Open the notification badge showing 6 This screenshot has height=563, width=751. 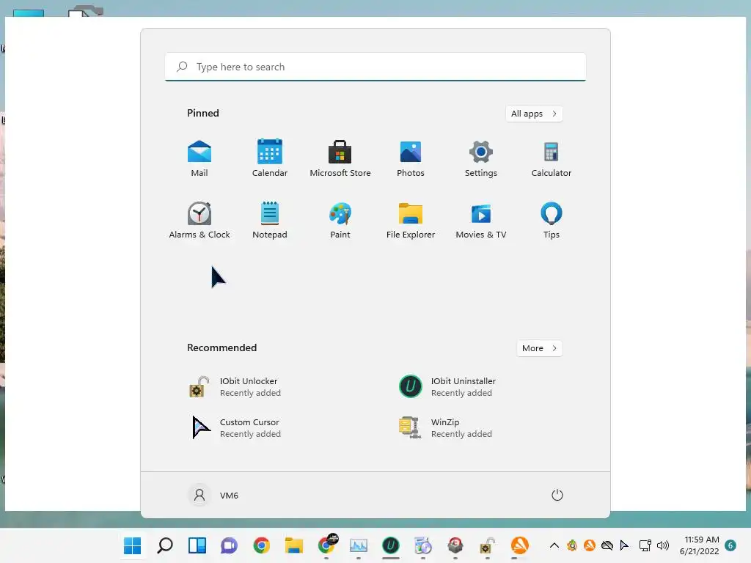(x=730, y=545)
